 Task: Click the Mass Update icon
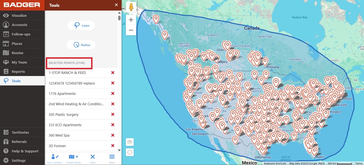54,159
